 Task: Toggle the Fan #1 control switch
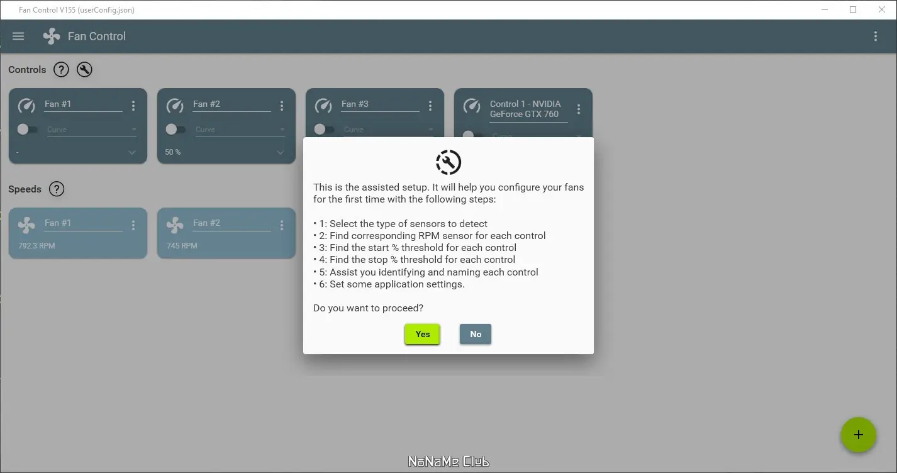pyautogui.click(x=27, y=130)
